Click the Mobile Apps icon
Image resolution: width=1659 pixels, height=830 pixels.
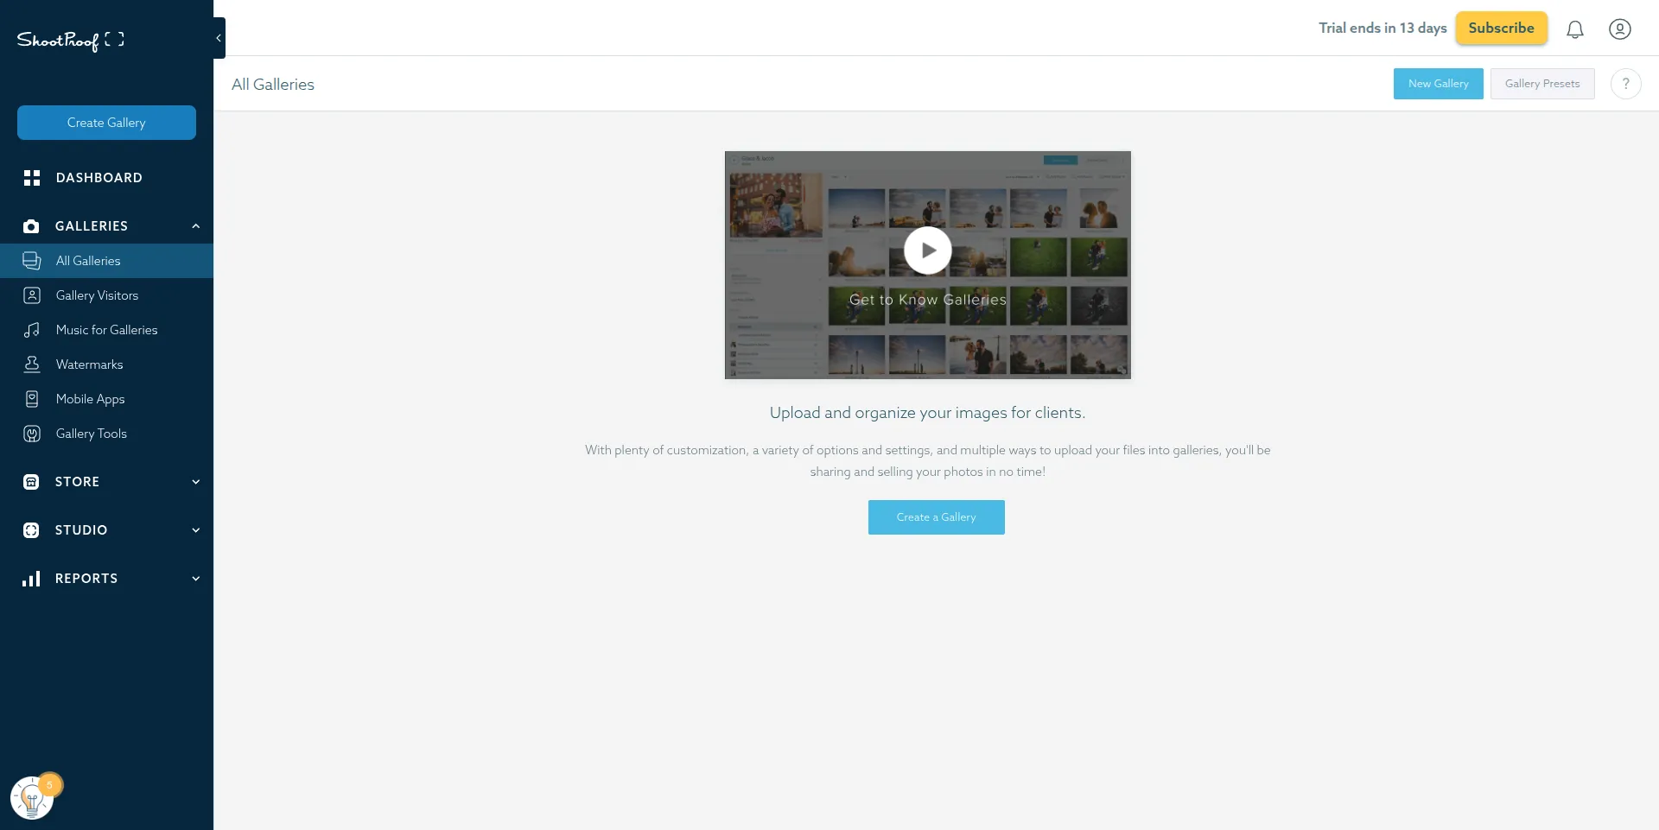[x=32, y=399]
